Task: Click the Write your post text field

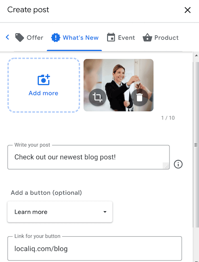Action: (x=88, y=157)
